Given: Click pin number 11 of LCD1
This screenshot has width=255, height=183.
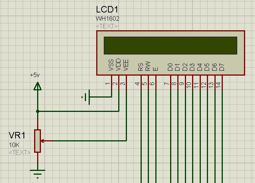Looking at the screenshot, I should point(196,85).
